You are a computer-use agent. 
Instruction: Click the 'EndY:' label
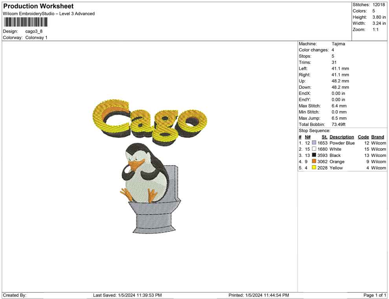pos(305,100)
